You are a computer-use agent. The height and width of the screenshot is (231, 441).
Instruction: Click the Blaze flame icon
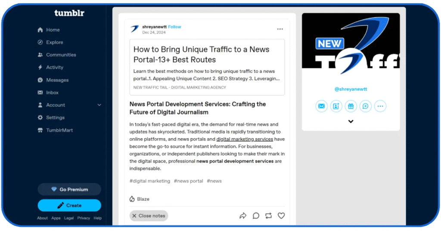coord(132,199)
